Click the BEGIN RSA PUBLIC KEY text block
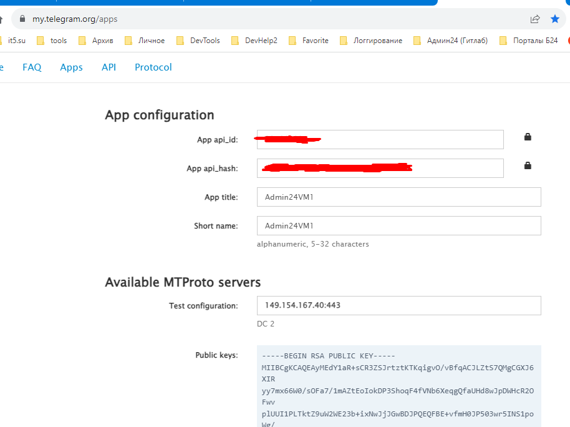The height and width of the screenshot is (427, 570). pyautogui.click(x=399, y=386)
